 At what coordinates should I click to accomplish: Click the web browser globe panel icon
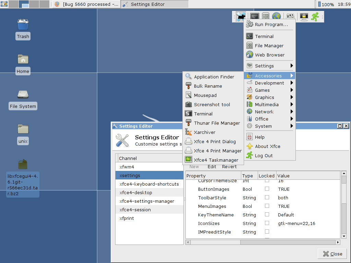pos(276,16)
